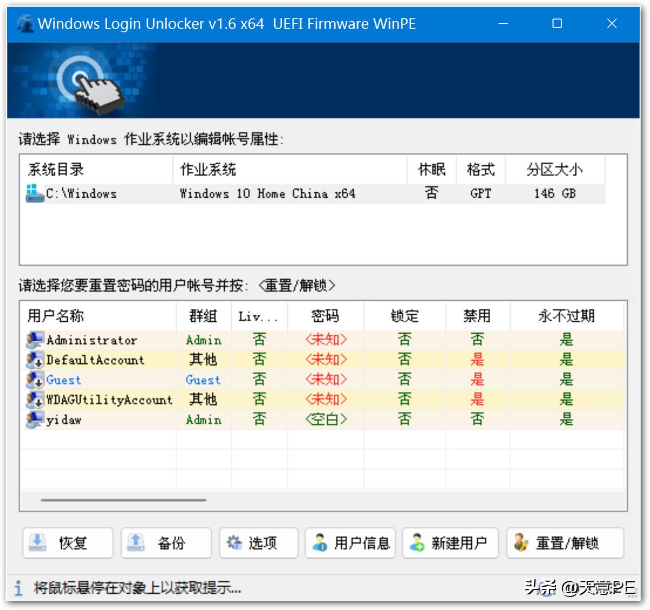Maximize the Windows Login Unlocker window
Screen dimensions: 650x610
[557, 24]
